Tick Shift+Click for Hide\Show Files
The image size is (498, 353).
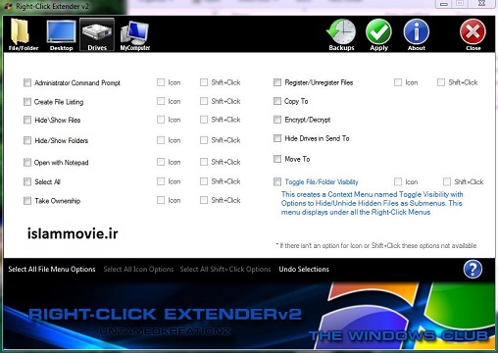(x=204, y=120)
